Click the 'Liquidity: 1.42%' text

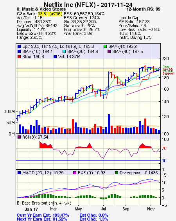[31, 29]
